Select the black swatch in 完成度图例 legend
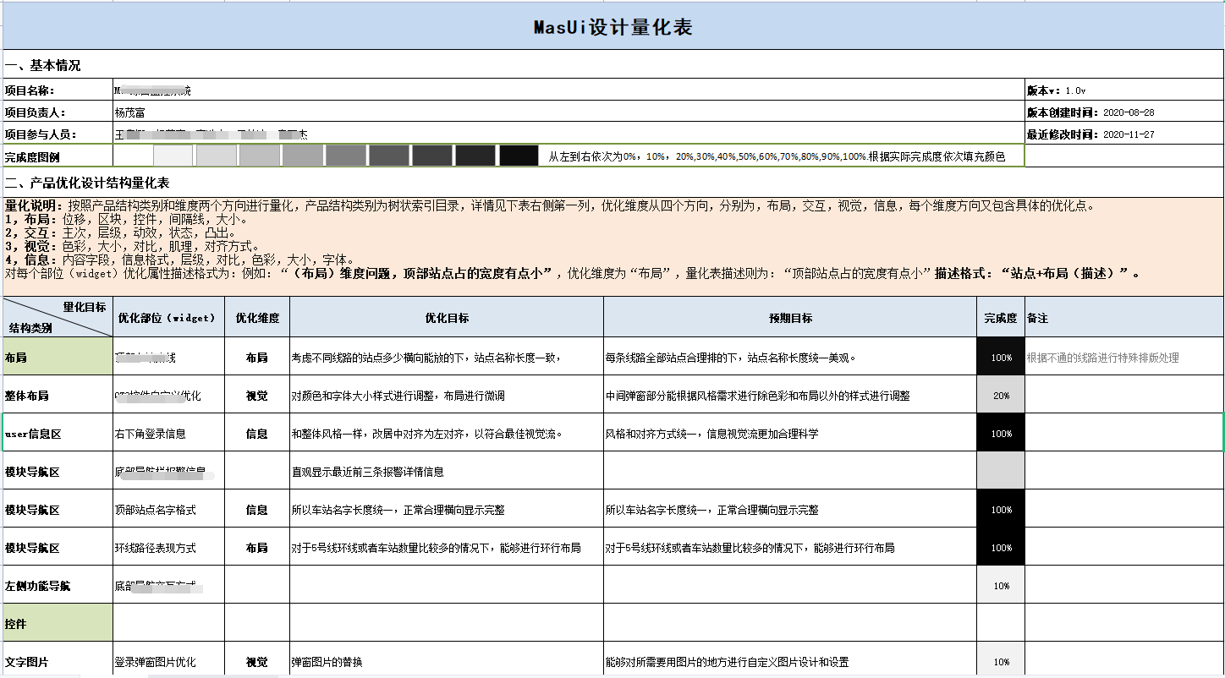This screenshot has width=1225, height=678. pos(519,156)
